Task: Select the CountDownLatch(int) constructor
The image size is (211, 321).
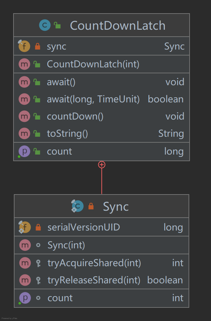Action: tap(93, 64)
